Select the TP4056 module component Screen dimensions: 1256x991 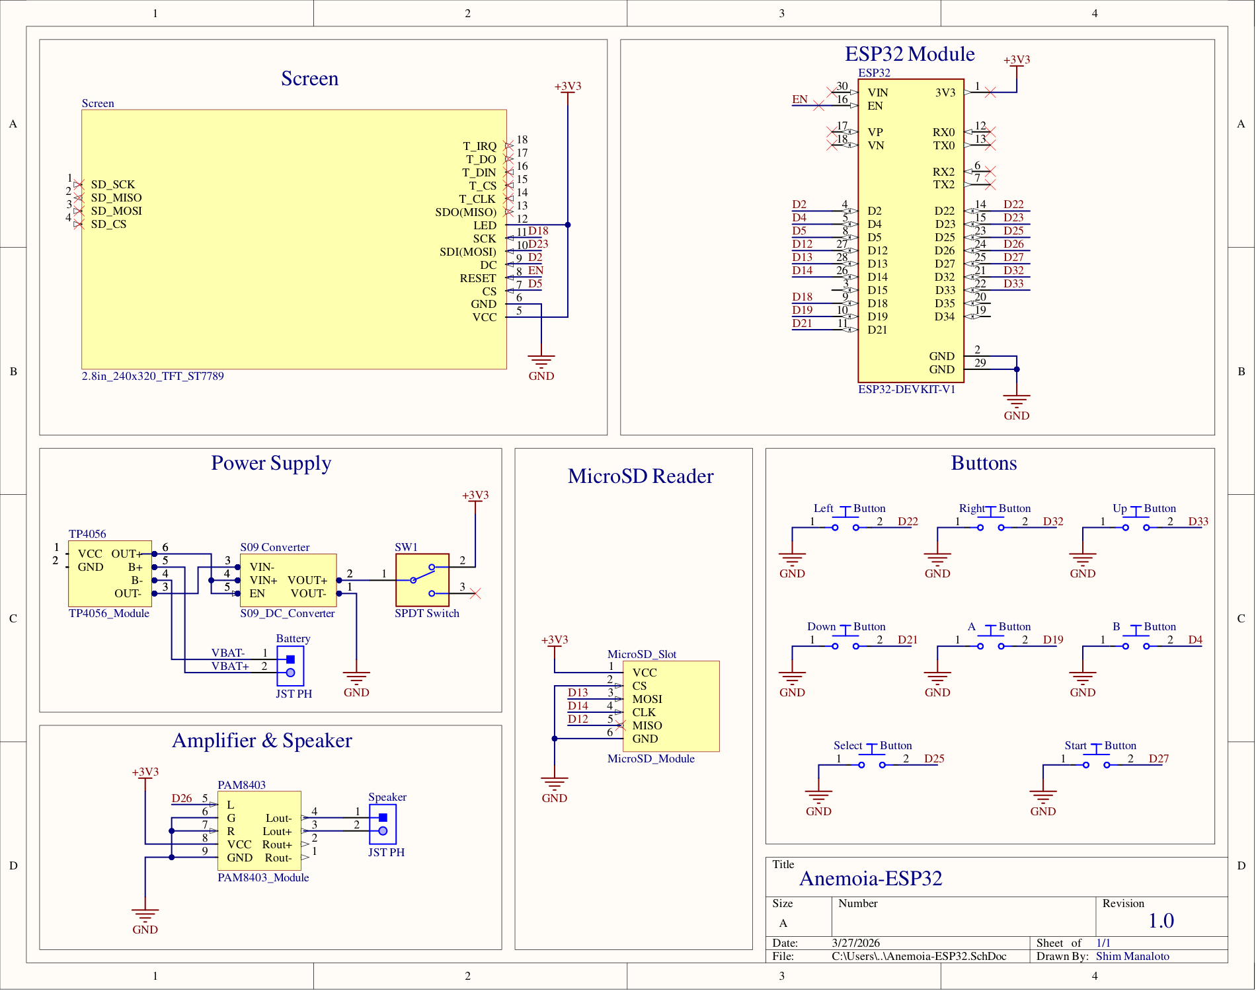pos(110,573)
